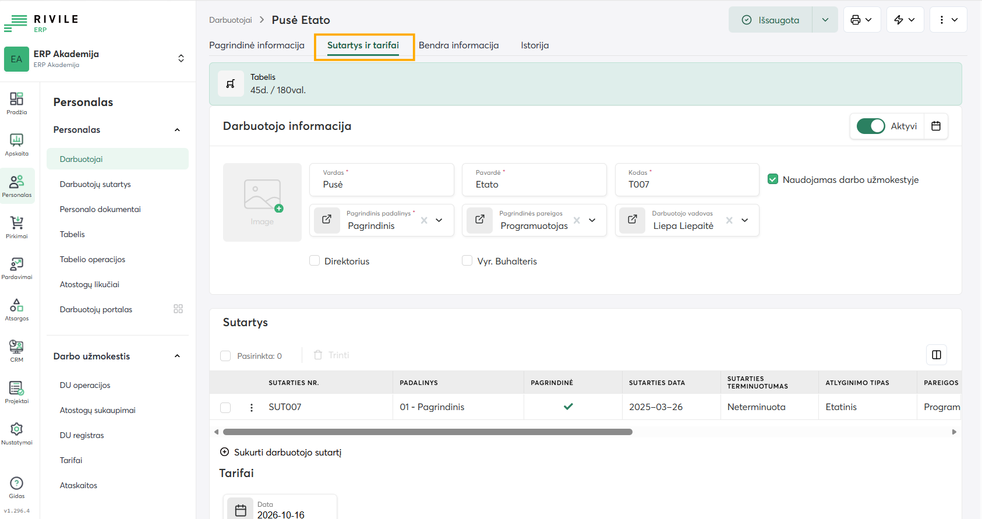Switch to Pagrindinė informacija tab
Screen dimensions: 982x519
(257, 45)
